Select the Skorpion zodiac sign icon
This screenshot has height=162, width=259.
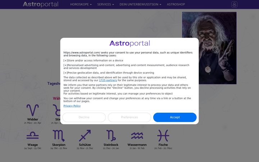[x=59, y=135]
